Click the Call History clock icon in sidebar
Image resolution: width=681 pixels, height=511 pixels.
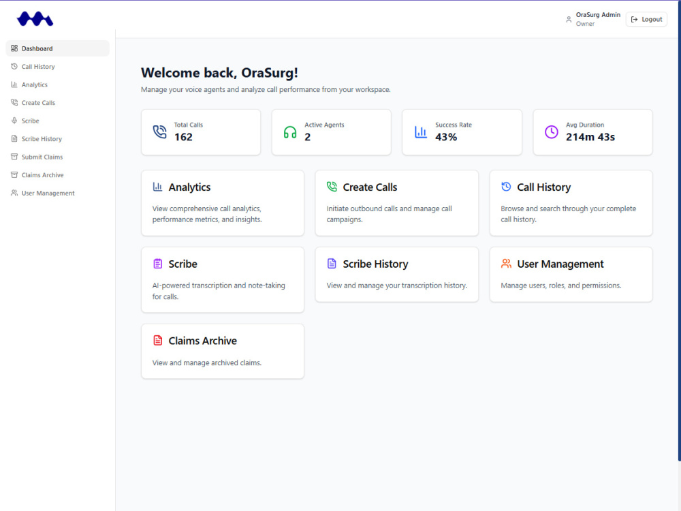point(14,67)
